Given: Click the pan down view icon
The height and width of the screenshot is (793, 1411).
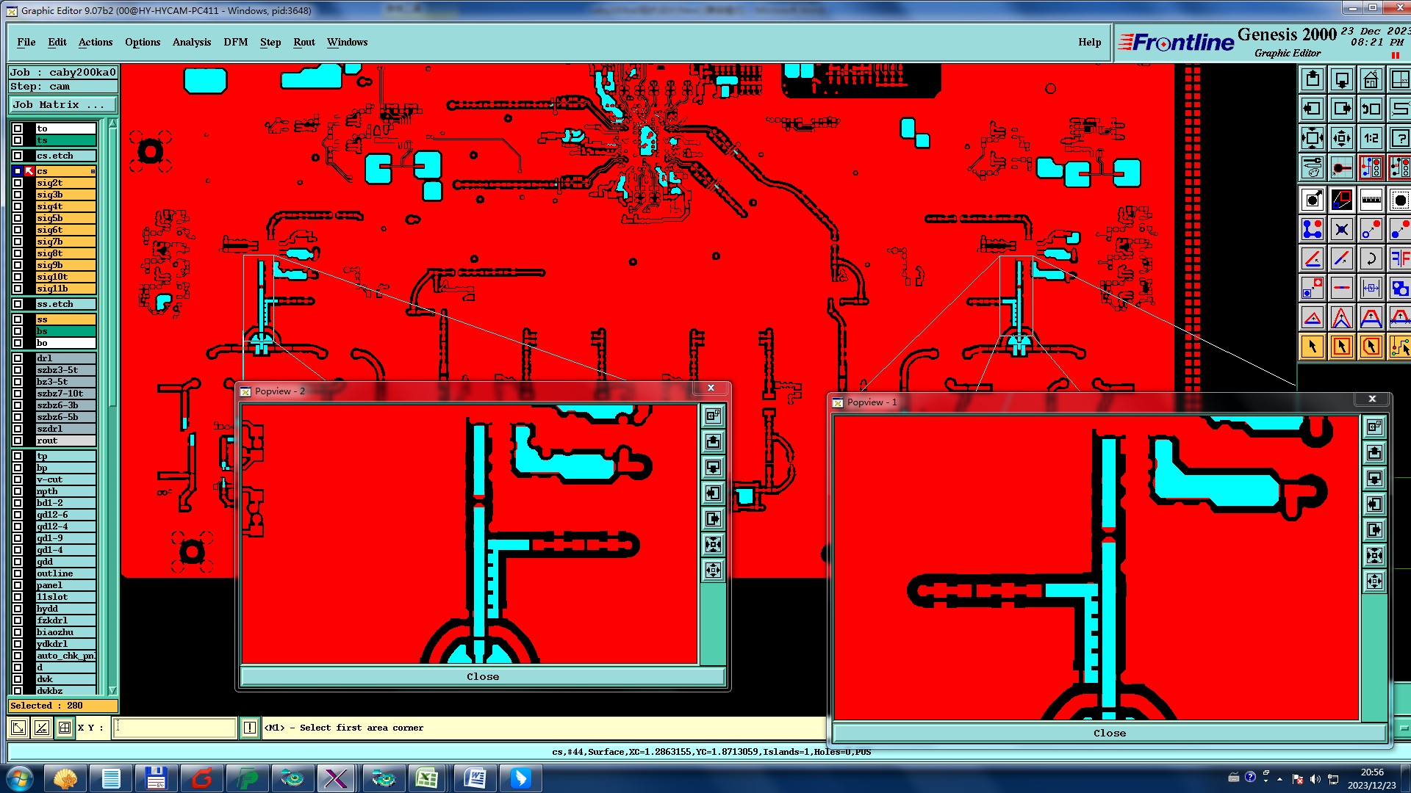Looking at the screenshot, I should pos(1342,79).
